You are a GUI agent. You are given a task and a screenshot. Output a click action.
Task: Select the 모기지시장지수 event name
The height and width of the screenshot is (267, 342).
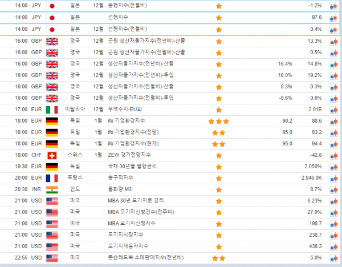[124, 235]
